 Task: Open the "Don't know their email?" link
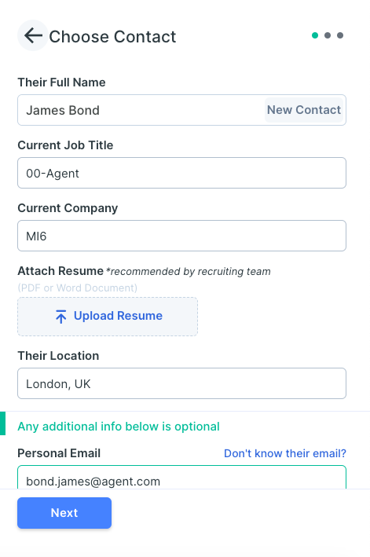pos(285,453)
